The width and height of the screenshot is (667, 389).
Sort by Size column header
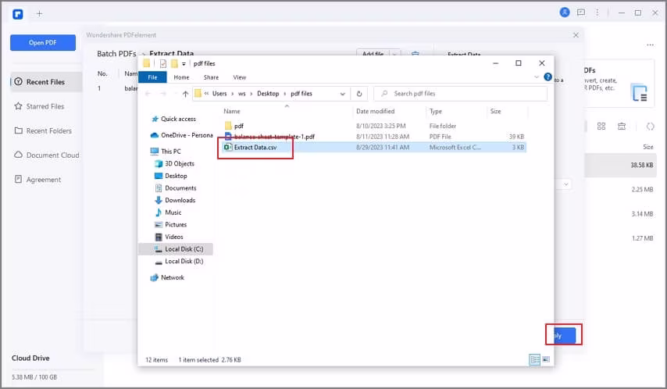(x=496, y=111)
